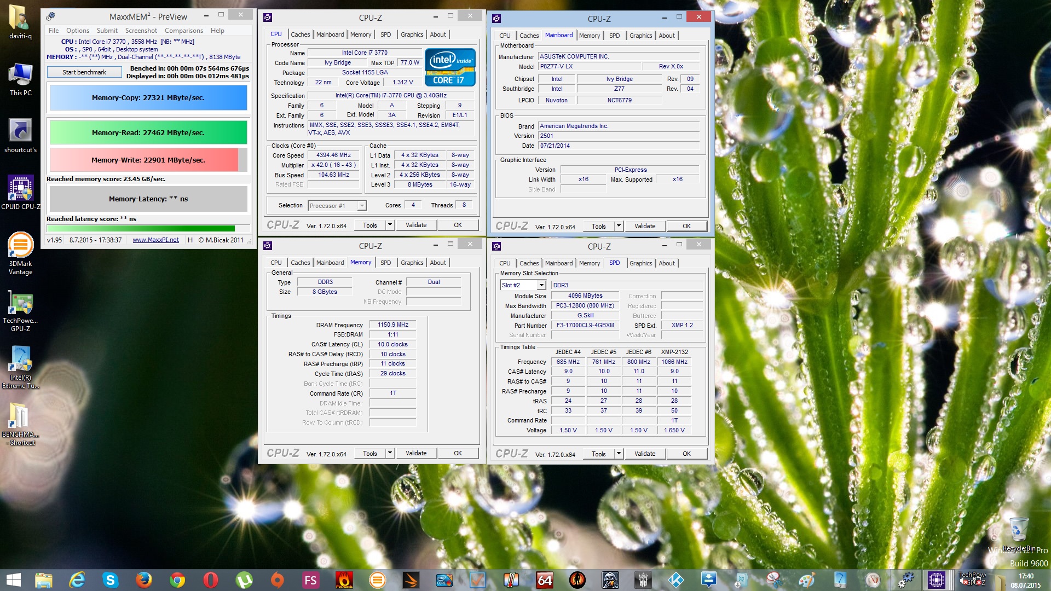
Task: Open Submit menu in MaxxMEM
Action: coord(107,31)
